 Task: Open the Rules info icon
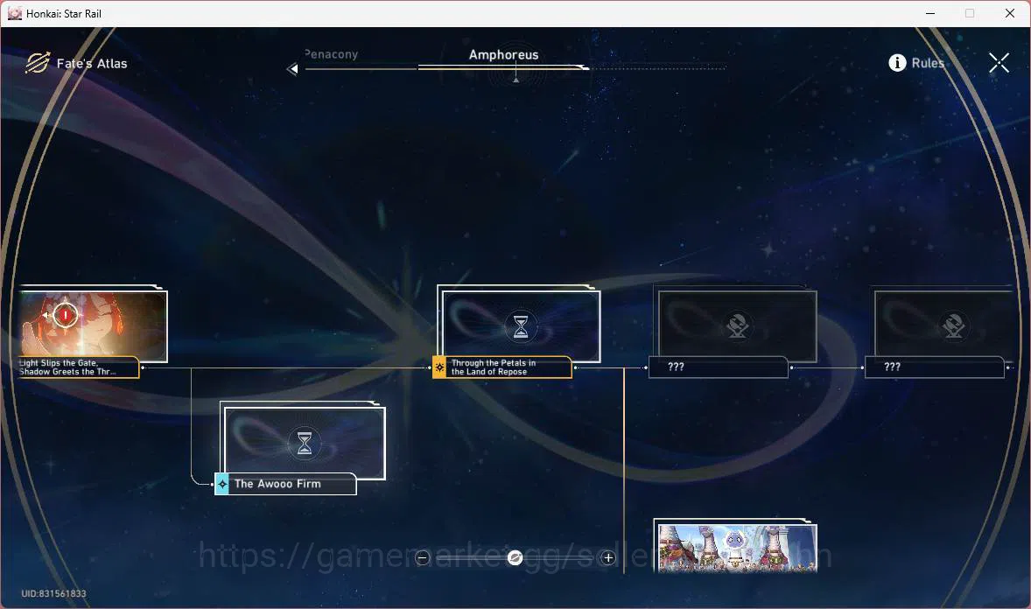click(x=897, y=62)
